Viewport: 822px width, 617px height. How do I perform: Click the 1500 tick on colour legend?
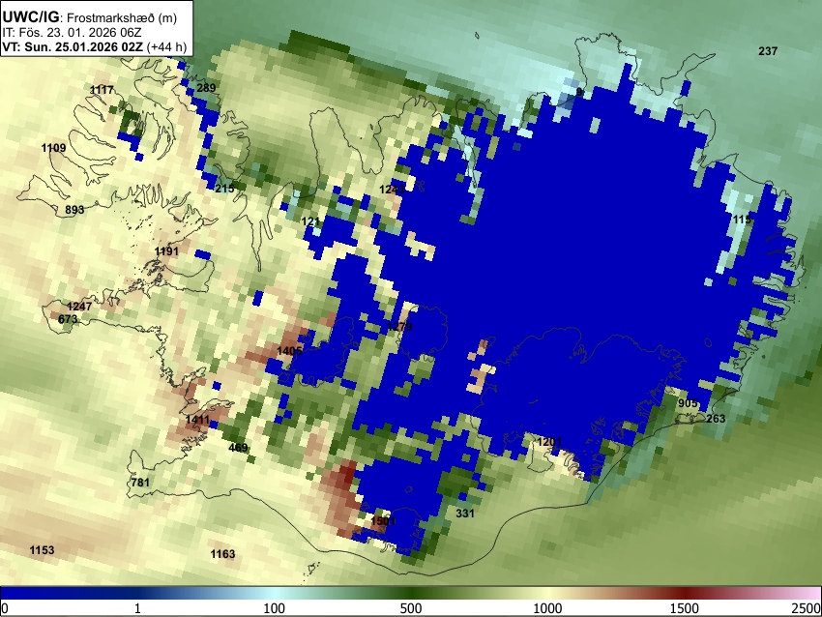tap(685, 608)
